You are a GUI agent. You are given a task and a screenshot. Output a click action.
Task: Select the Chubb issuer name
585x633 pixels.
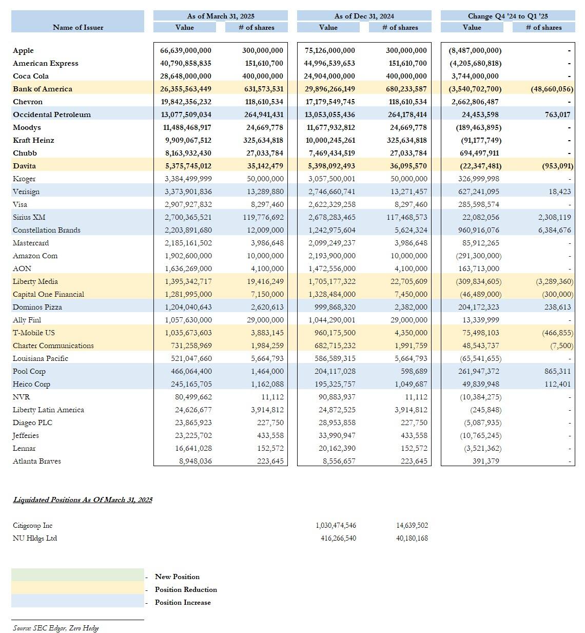pos(25,153)
